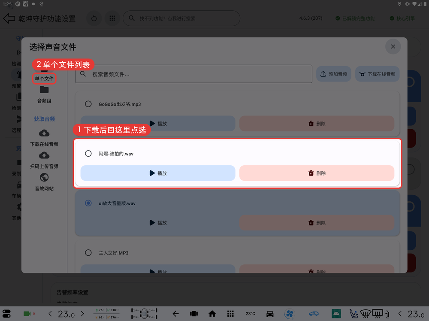Play GoGoGo出发咯.mp3
This screenshot has width=429, height=321.
158,124
